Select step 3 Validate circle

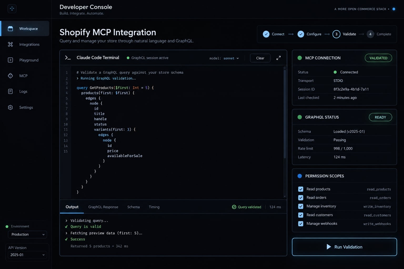(336, 34)
